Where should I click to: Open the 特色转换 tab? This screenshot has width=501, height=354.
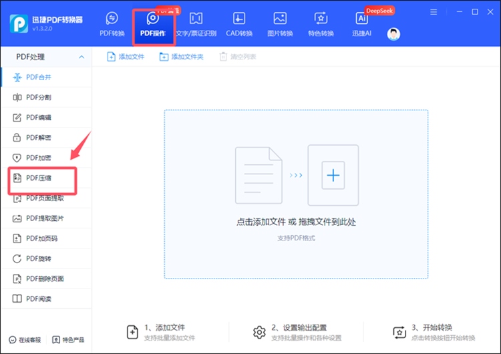point(321,25)
